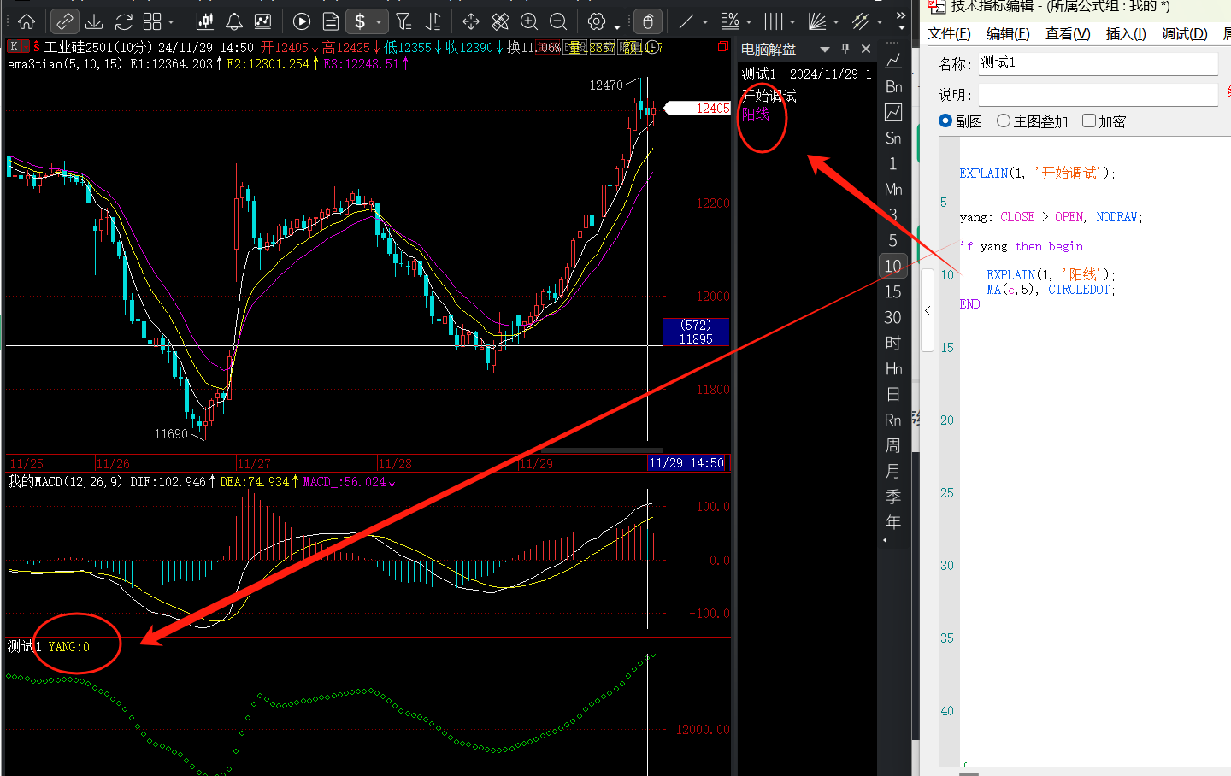
Task: Switch to 年 yearly period
Action: [893, 522]
